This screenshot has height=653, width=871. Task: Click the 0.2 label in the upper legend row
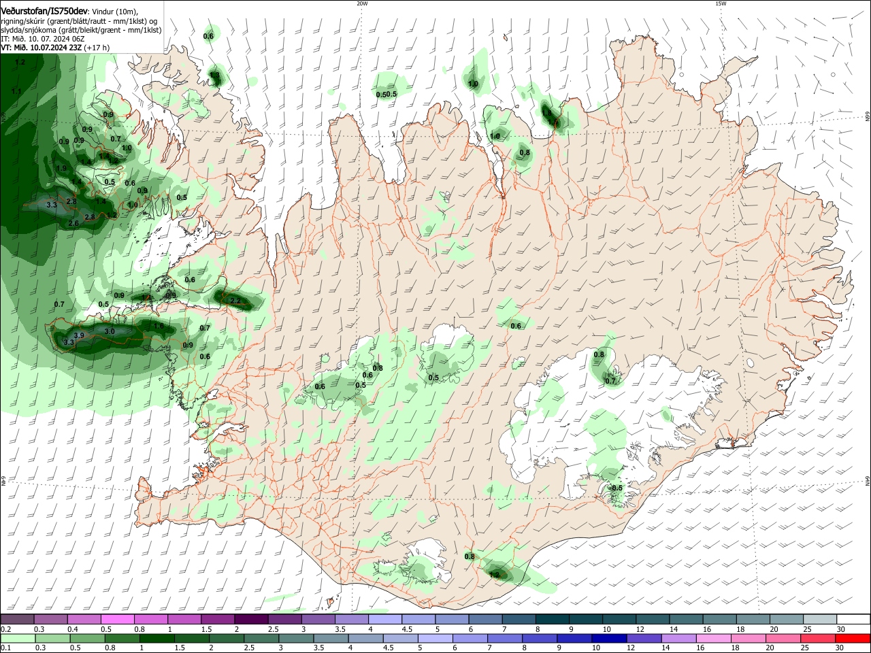6,630
